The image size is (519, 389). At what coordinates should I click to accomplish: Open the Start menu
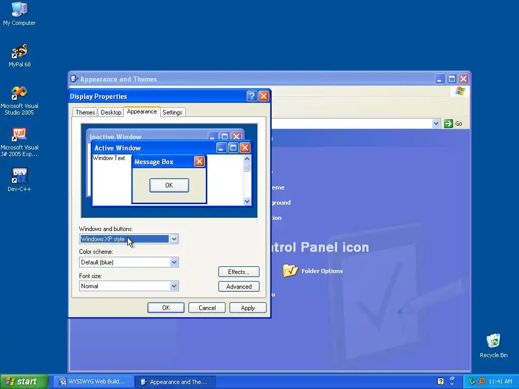(x=24, y=381)
